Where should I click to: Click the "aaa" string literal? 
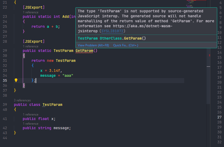tap(68, 75)
